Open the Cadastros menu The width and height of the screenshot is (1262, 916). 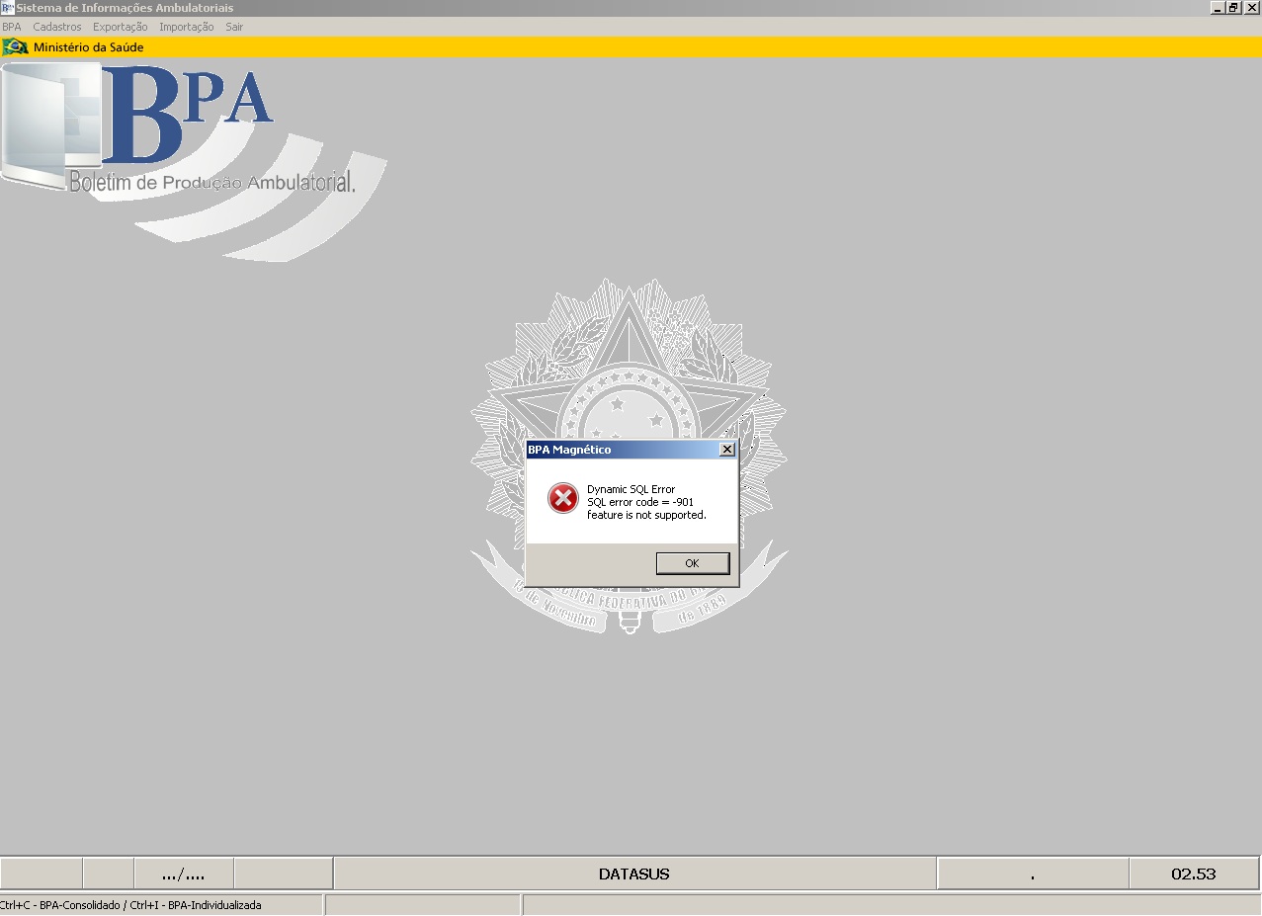pos(57,27)
